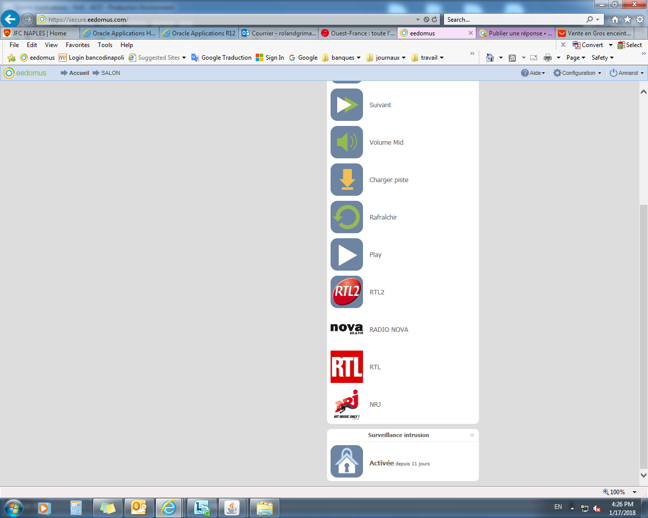Screen dimensions: 648x518
Task: Open the Annarol user dropdown
Action: (x=627, y=73)
